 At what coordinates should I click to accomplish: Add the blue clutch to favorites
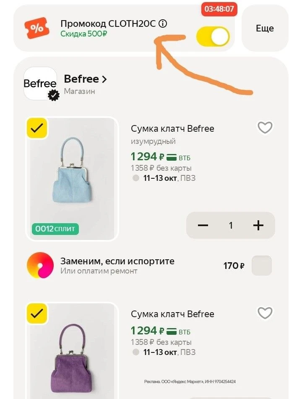pos(265,128)
